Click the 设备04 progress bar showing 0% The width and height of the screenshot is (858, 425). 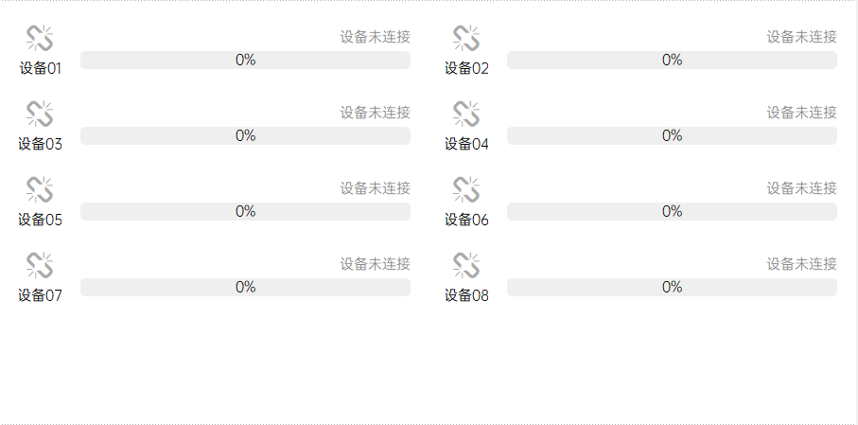coord(672,136)
